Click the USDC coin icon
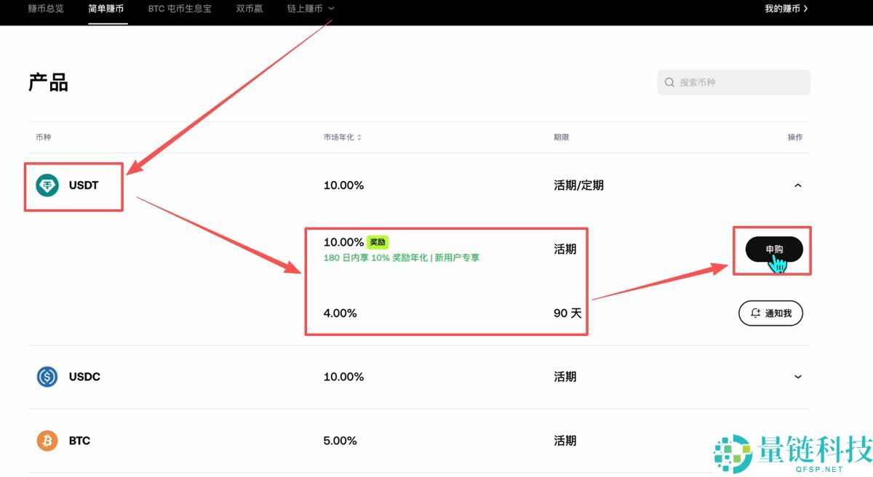This screenshot has height=477, width=873. tap(46, 377)
